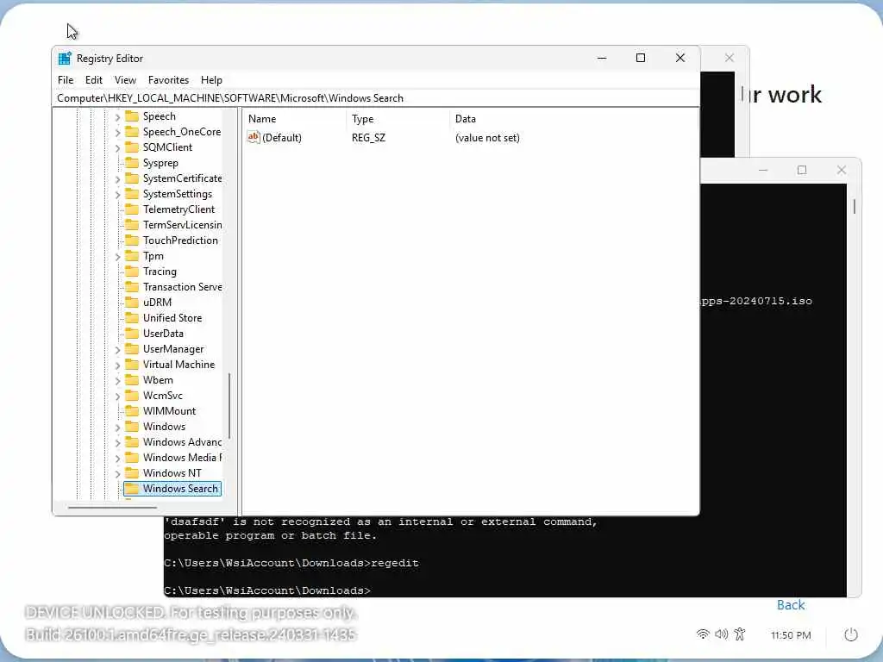The height and width of the screenshot is (662, 883).
Task: Maximize the background command prompt window
Action: point(802,170)
